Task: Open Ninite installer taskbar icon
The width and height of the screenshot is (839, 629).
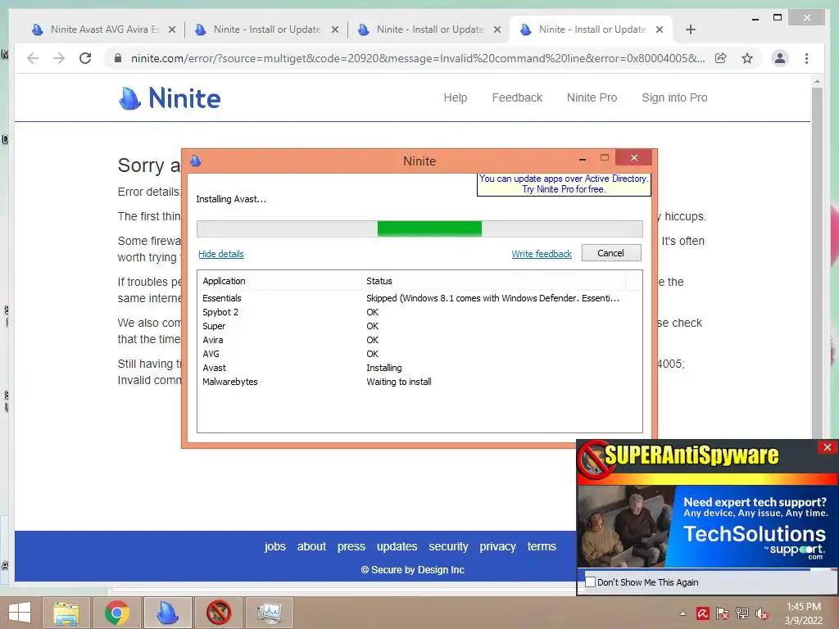Action: click(167, 613)
